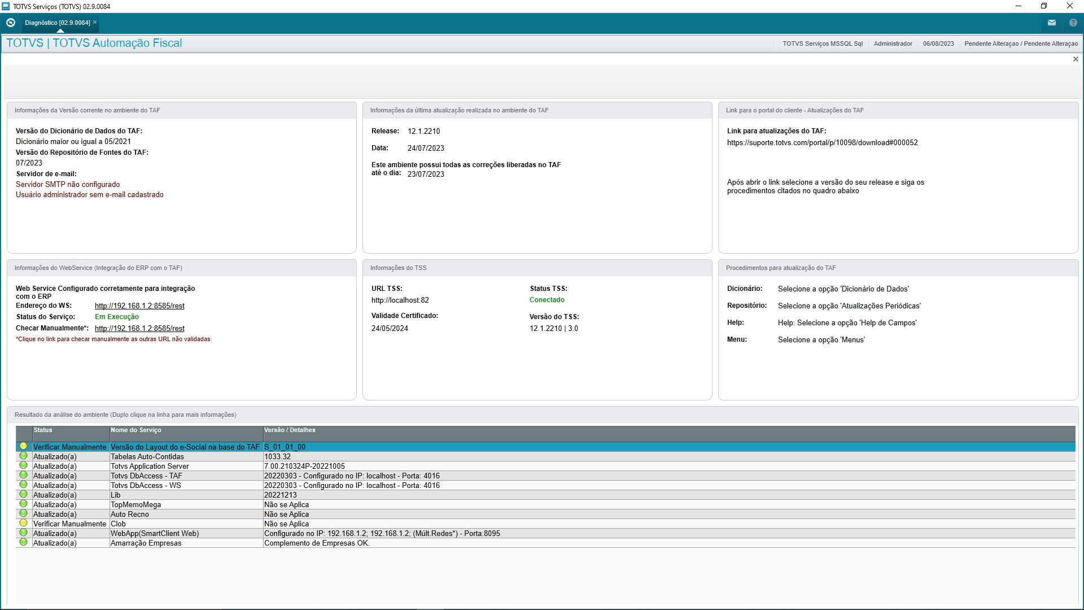Viewport: 1084px width, 610px height.
Task: Click the suporte.totvs.com TAF updates link
Action: pyautogui.click(x=822, y=143)
